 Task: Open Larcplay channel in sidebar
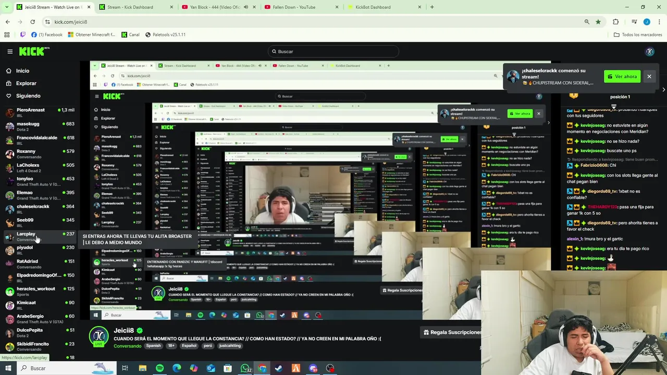coord(40,236)
